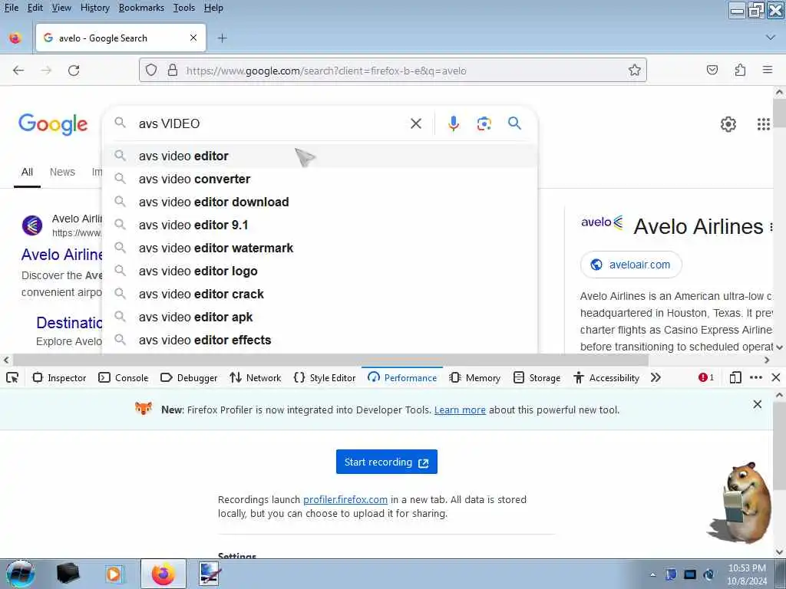Open the Bookmarks menu

point(141,8)
